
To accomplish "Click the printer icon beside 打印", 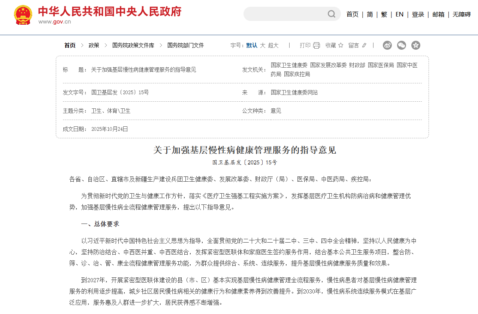I will [317, 45].
